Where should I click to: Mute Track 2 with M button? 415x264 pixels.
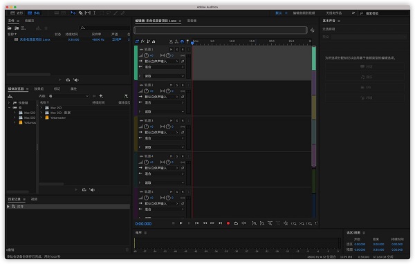pyautogui.click(x=172, y=85)
